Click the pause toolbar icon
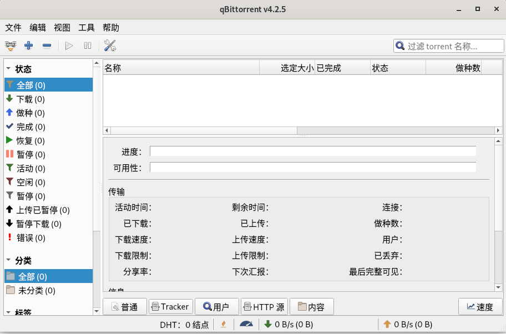 88,46
